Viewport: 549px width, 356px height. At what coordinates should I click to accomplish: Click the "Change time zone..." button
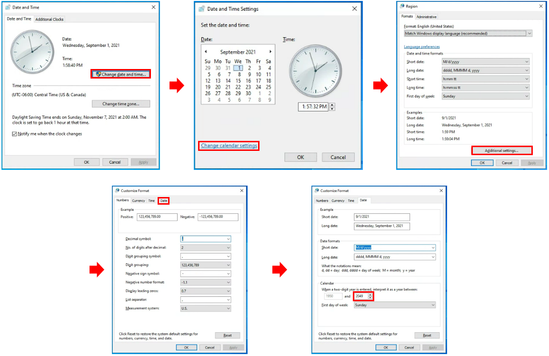click(x=121, y=104)
